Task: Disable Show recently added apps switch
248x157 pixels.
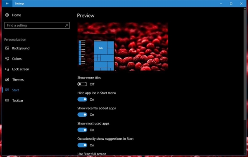Action: pyautogui.click(x=82, y=115)
